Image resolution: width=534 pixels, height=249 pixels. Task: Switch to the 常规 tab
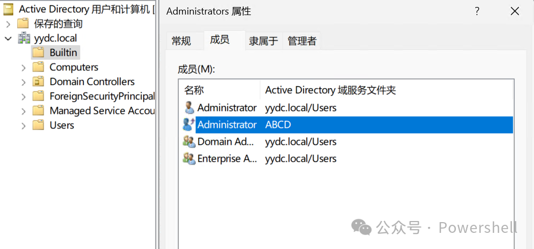(181, 41)
